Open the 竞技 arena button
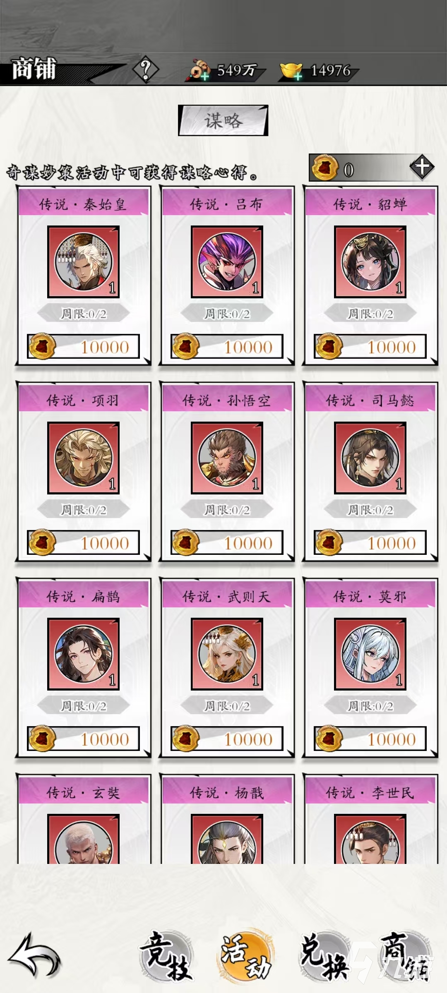 pos(166,956)
